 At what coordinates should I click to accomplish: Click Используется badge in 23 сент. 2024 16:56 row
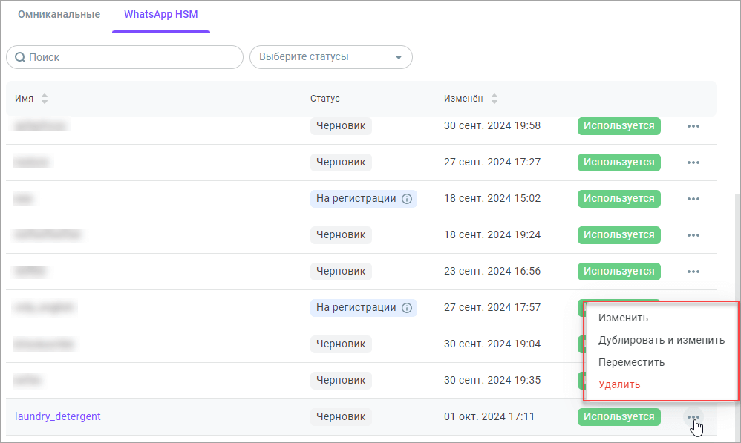[618, 272]
